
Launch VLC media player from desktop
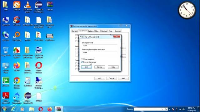point(28,7)
